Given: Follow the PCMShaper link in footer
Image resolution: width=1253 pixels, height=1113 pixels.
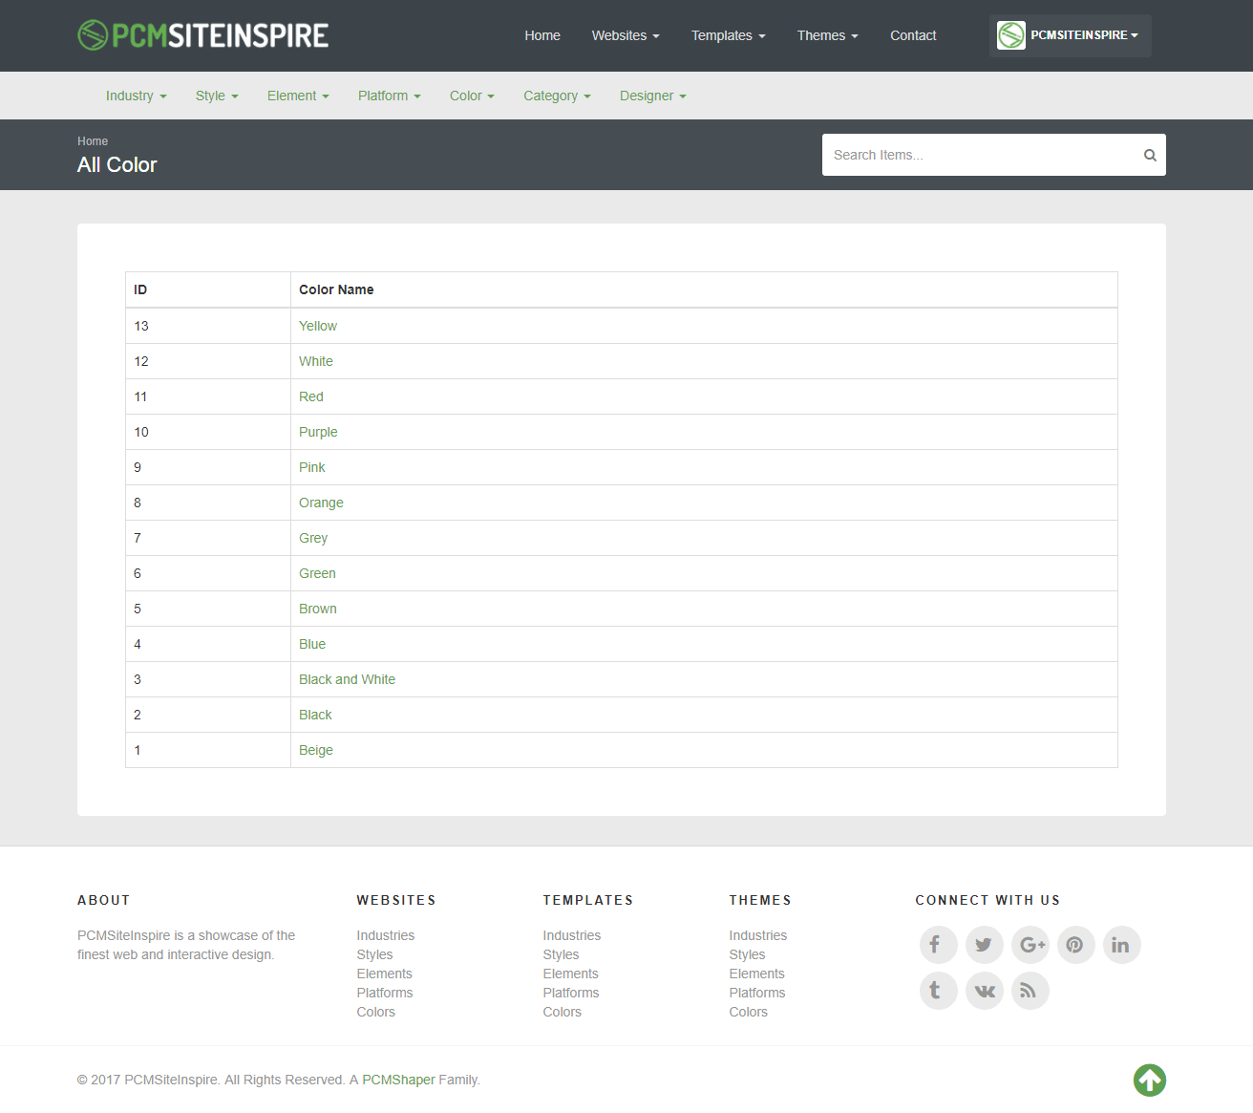Looking at the screenshot, I should click(x=398, y=1080).
